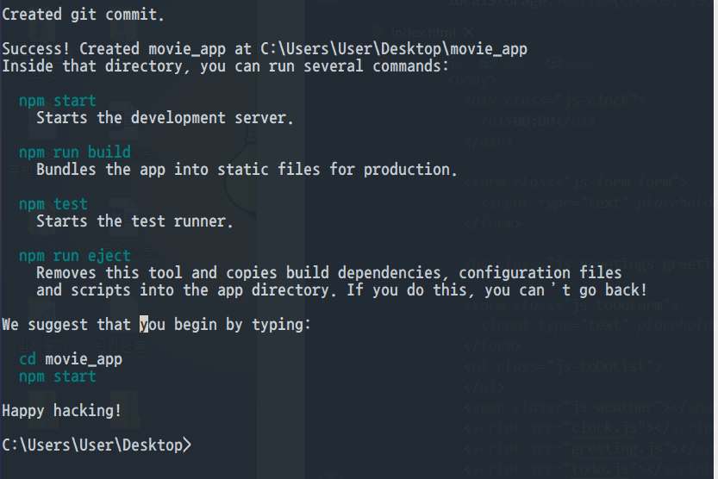The image size is (718, 479).
Task: Click the 'Success! Created movie_app' line
Action: point(265,49)
